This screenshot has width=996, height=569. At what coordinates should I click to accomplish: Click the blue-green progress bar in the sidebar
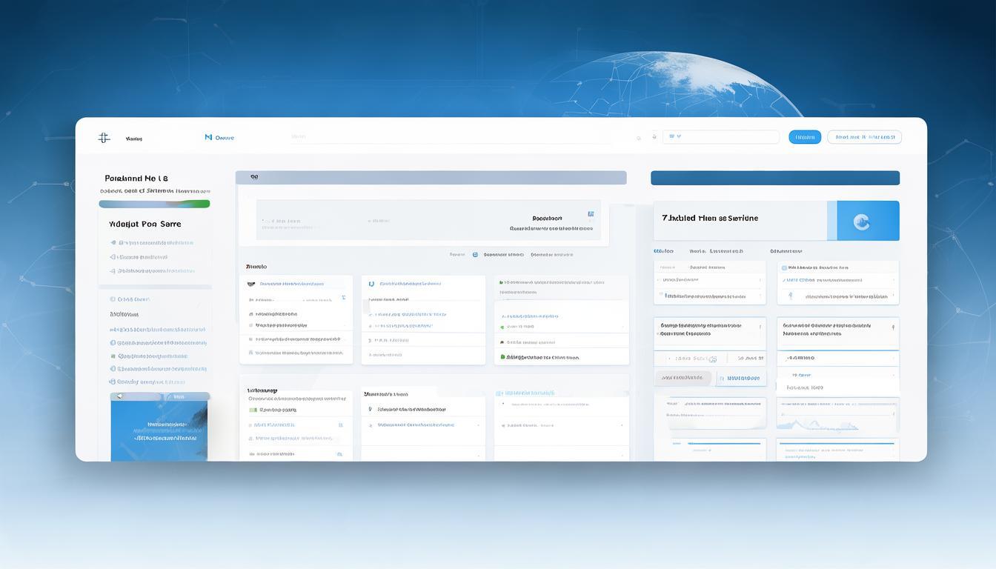point(154,204)
